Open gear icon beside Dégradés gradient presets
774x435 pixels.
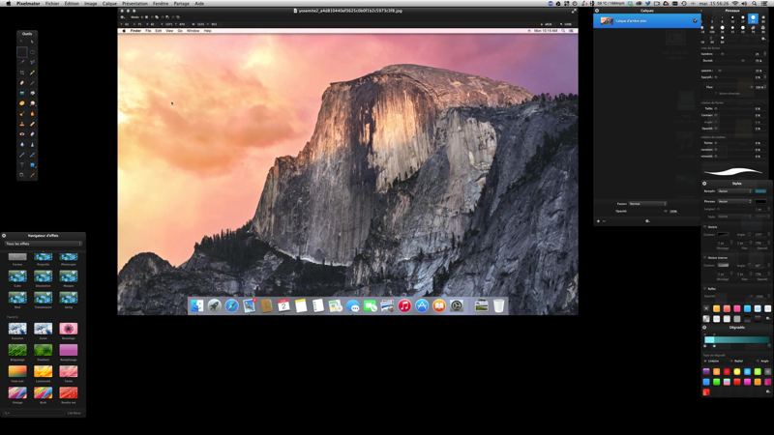[x=767, y=391]
